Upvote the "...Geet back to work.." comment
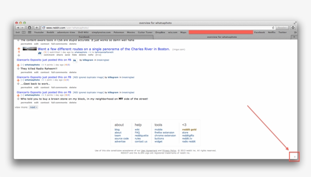Screen dimensions: 311x177 click(18, 80)
